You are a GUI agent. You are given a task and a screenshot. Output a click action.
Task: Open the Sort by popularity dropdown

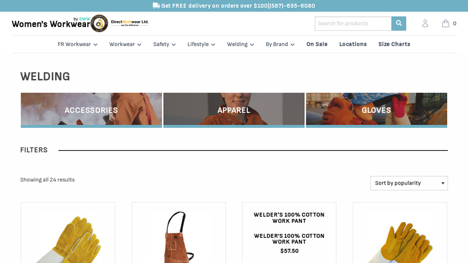[x=409, y=183]
